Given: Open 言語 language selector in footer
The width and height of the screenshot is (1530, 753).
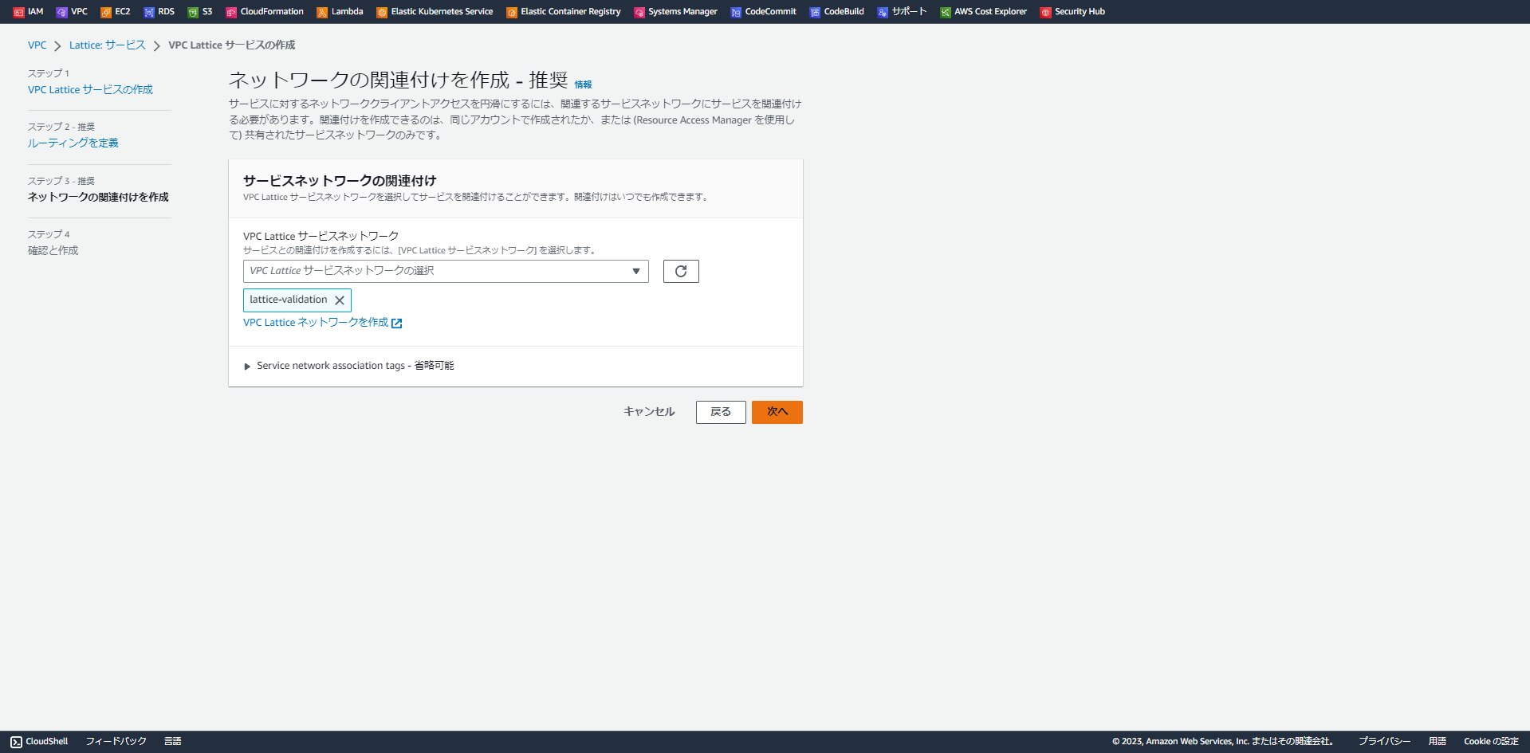Looking at the screenshot, I should coord(173,742).
